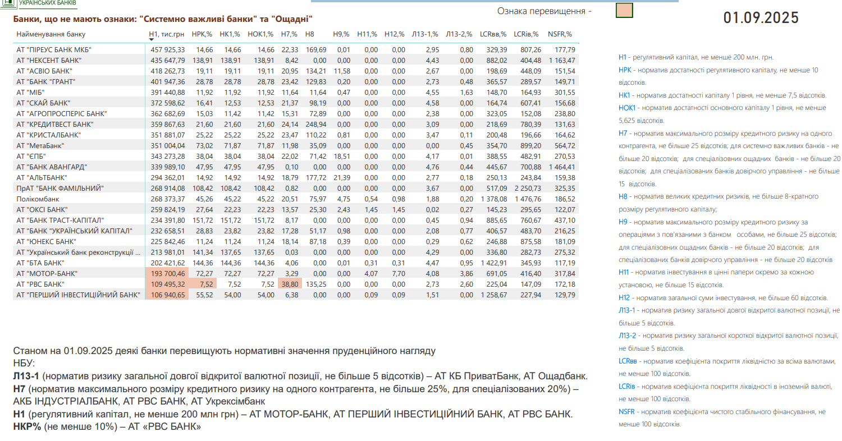This screenshot has width=842, height=441.
Task: Sort table by the НРК,% column header
Action: pos(202,34)
